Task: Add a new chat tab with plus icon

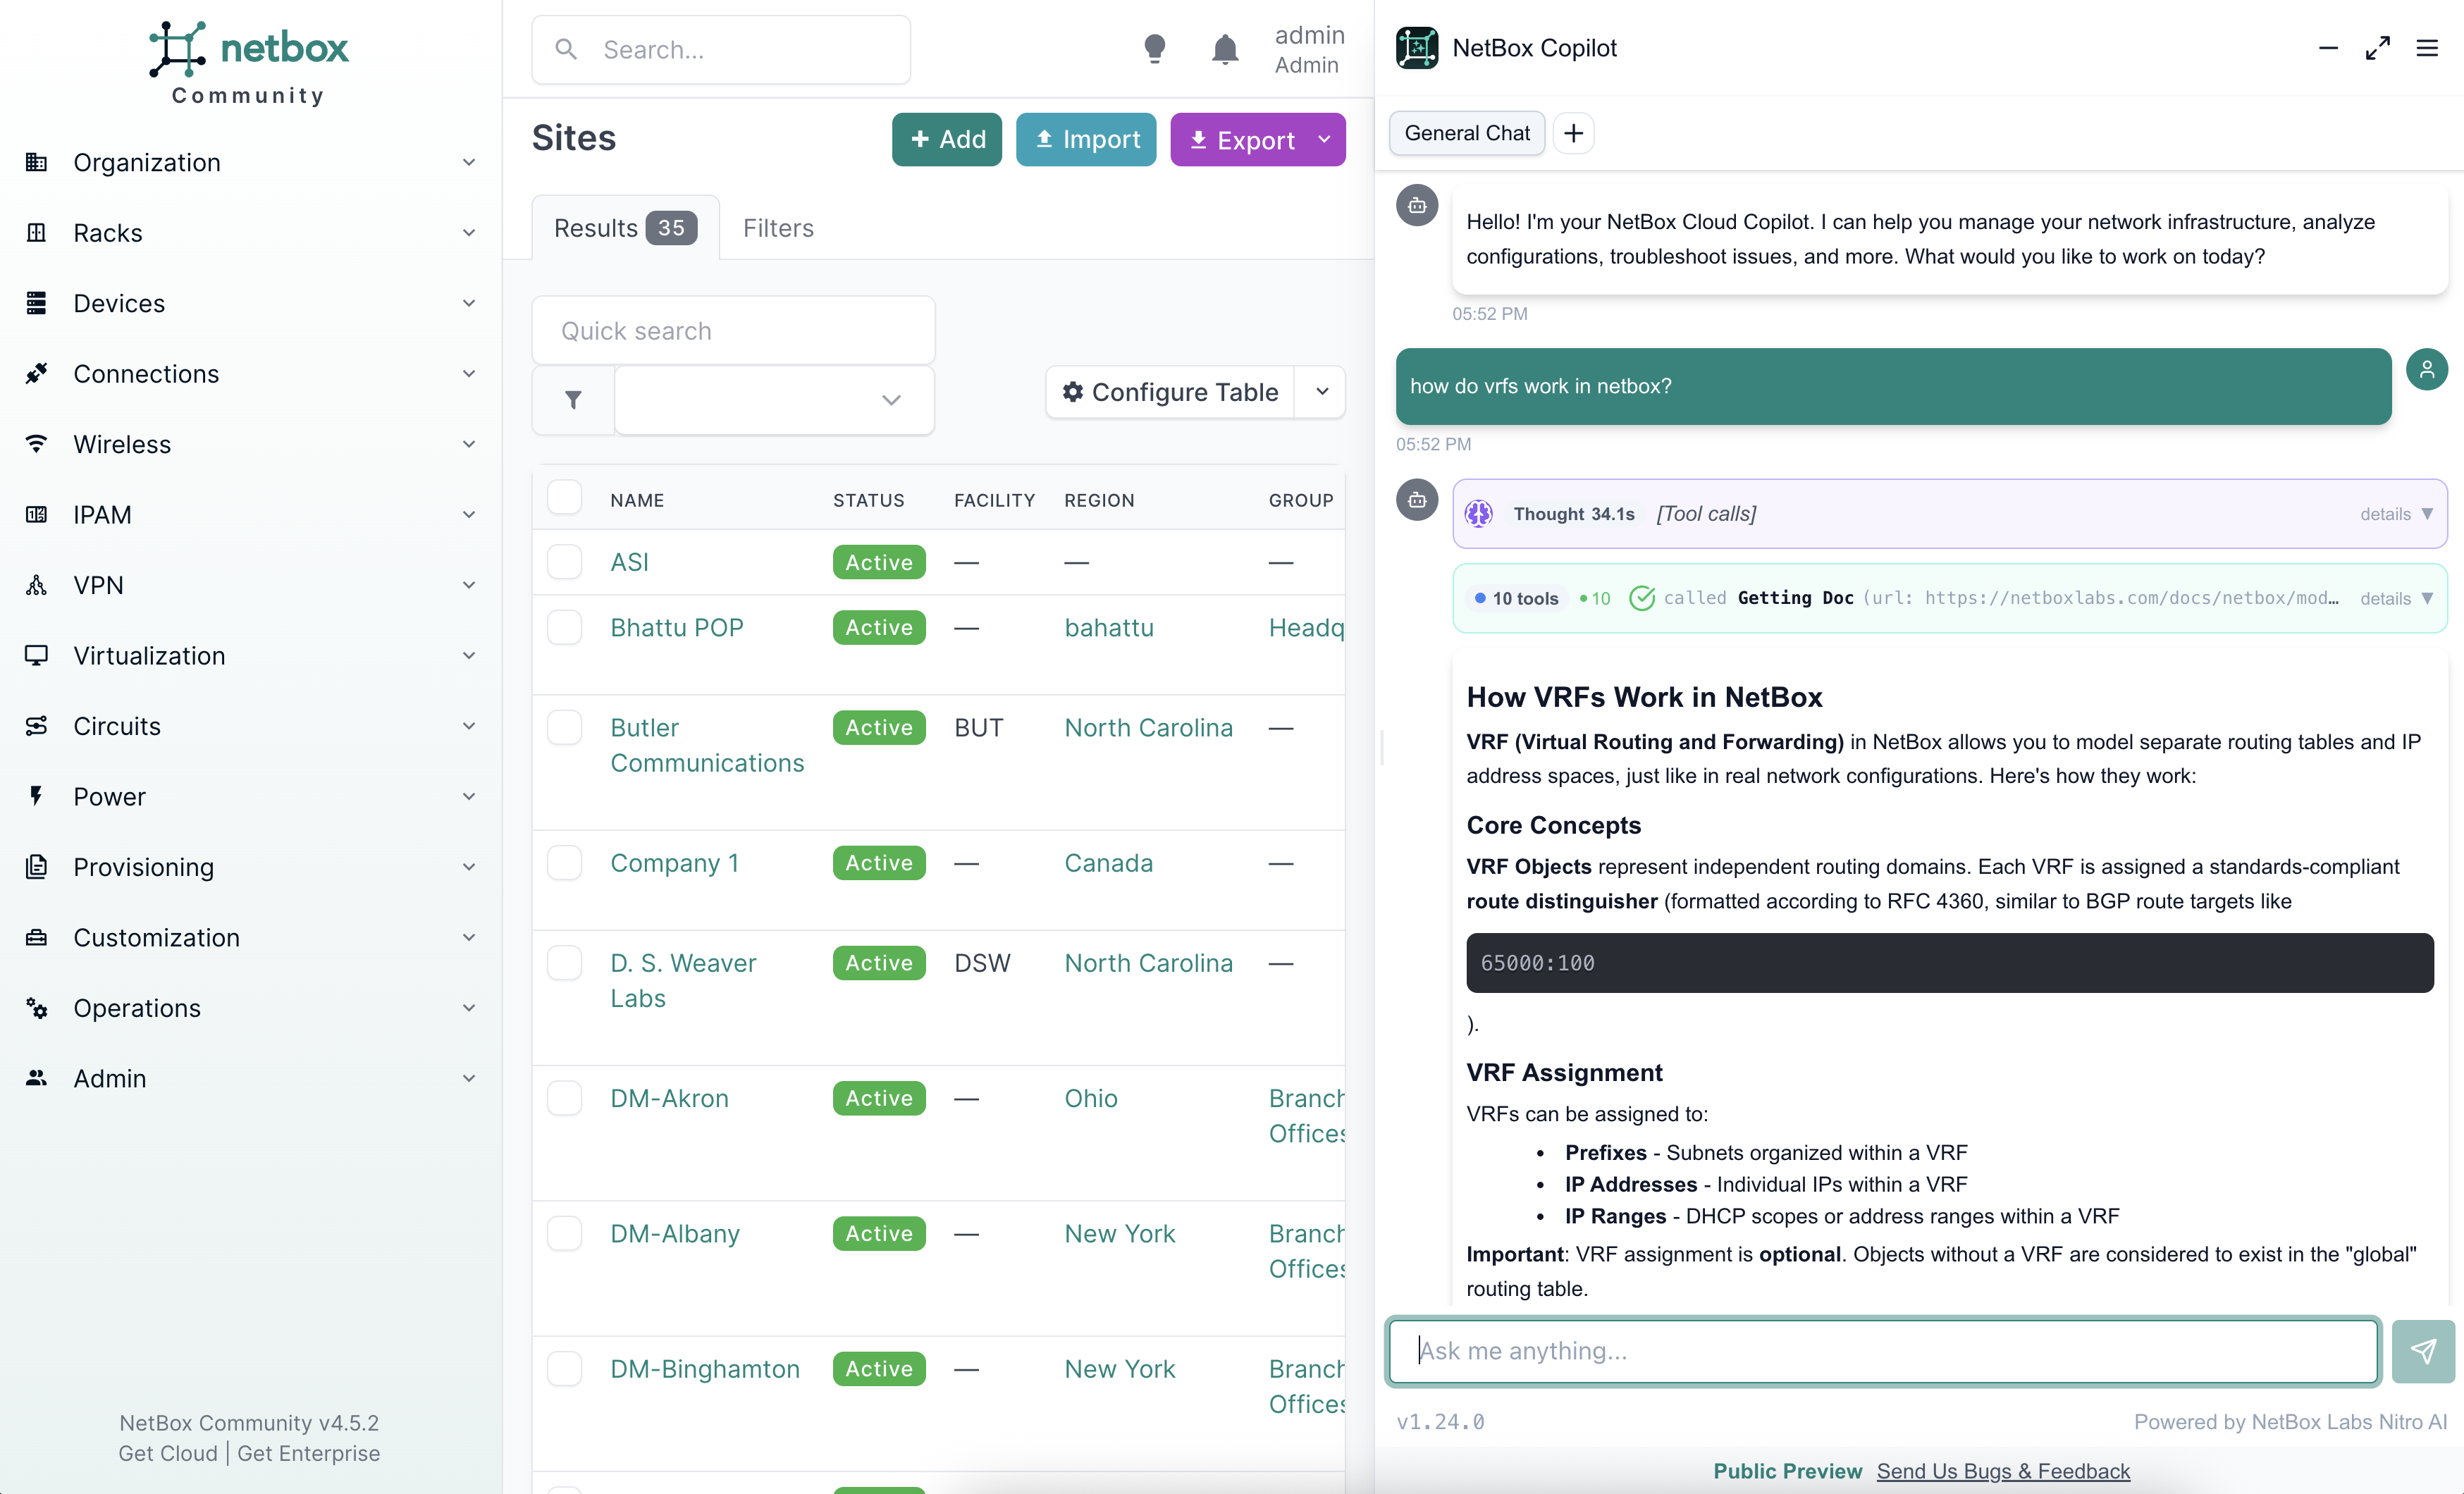Action: click(x=1573, y=133)
